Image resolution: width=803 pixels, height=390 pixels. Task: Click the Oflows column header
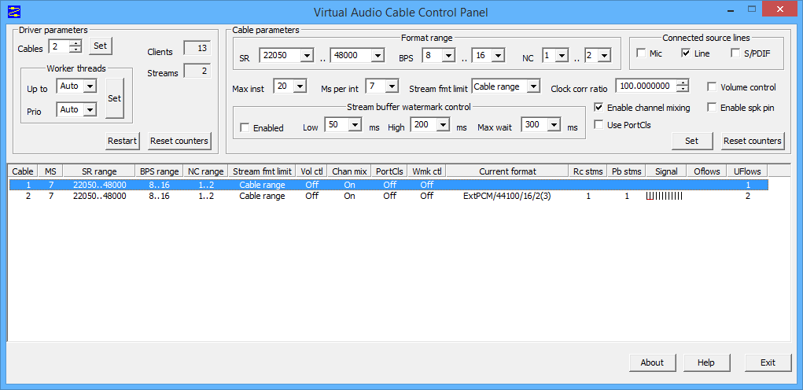pyautogui.click(x=707, y=171)
